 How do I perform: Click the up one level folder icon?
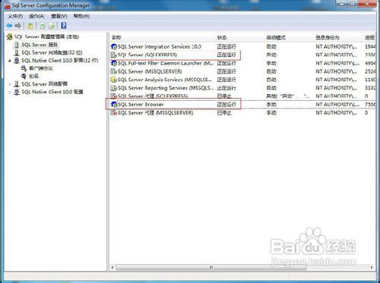point(30,26)
